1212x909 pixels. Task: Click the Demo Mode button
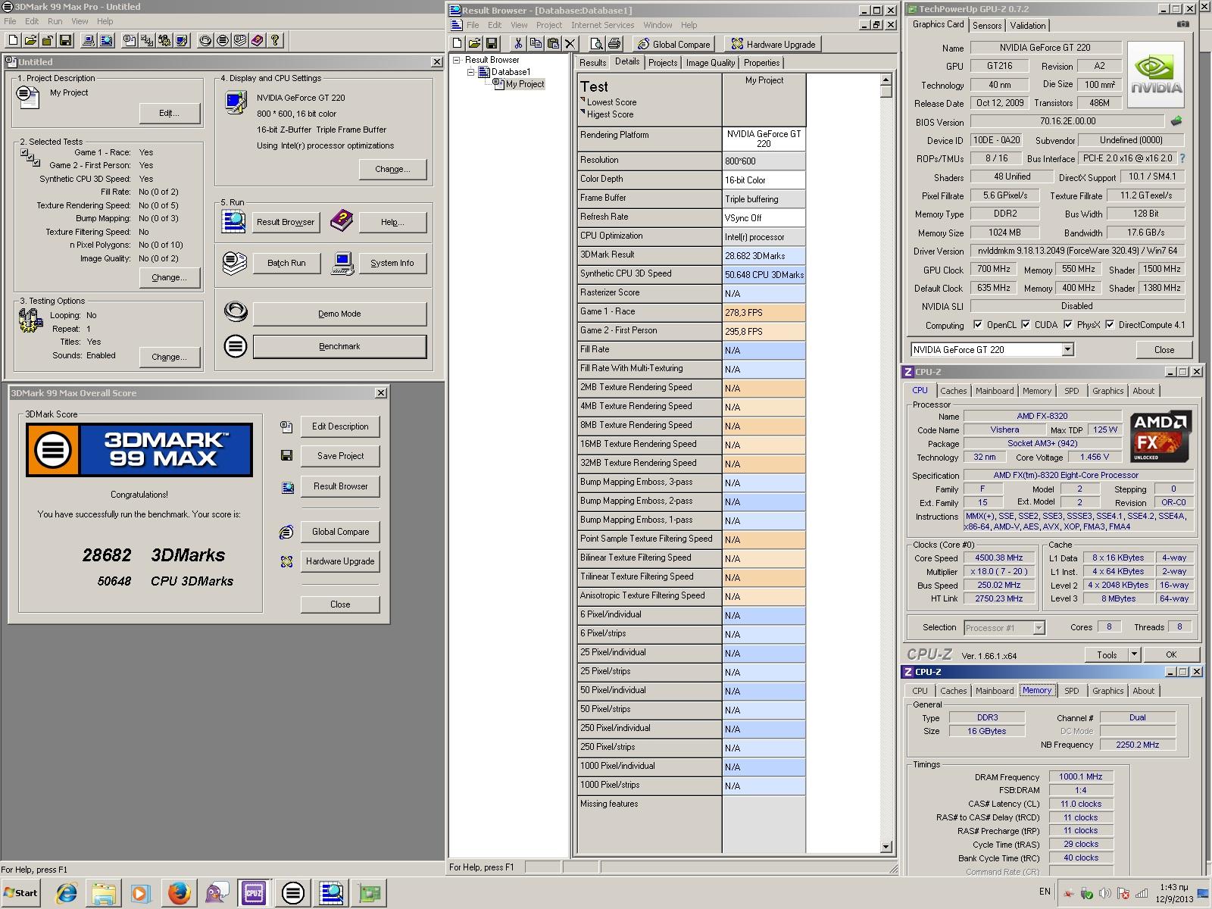pyautogui.click(x=339, y=314)
